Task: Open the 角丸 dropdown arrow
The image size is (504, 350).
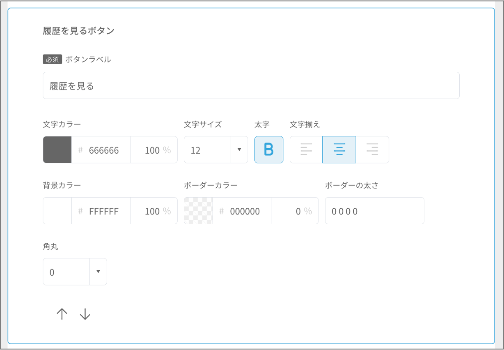Action: 98,272
